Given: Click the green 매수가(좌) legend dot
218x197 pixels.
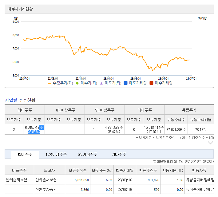Looking at the screenshot, I should tap(77, 83).
